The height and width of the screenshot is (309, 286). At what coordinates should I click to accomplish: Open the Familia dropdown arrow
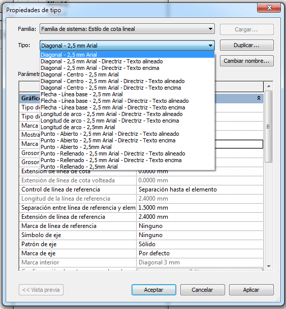pyautogui.click(x=210, y=29)
